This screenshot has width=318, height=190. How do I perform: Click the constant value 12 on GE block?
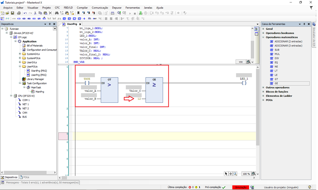(139, 99)
